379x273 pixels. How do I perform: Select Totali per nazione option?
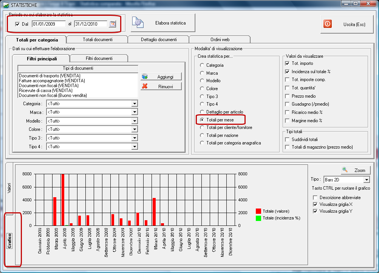click(x=202, y=135)
